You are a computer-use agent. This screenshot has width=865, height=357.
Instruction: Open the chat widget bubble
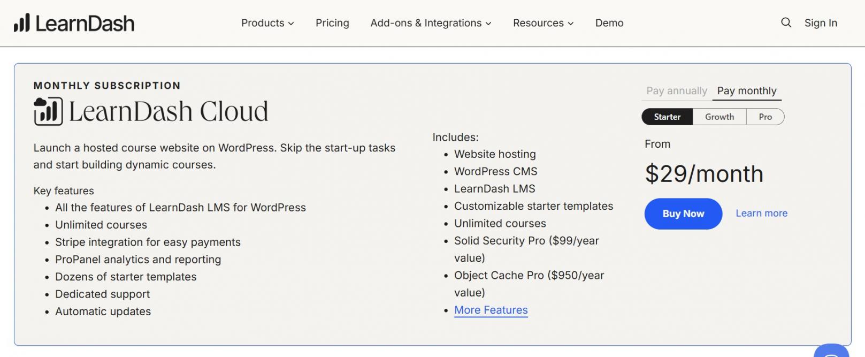831,351
